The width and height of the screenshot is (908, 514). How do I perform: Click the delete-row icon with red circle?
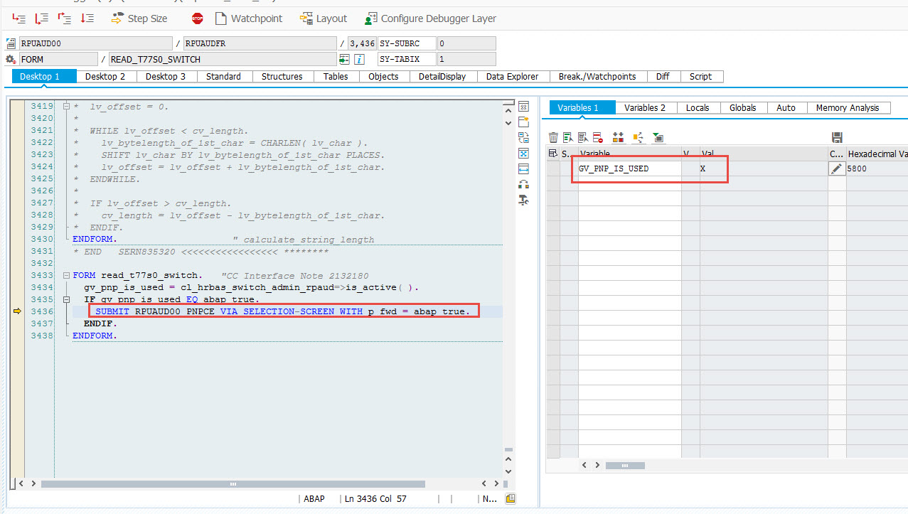[598, 137]
